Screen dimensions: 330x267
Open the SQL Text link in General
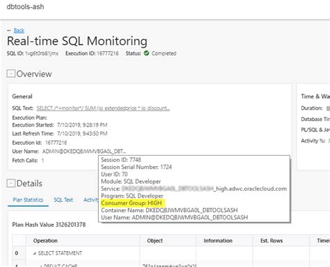tap(103, 108)
